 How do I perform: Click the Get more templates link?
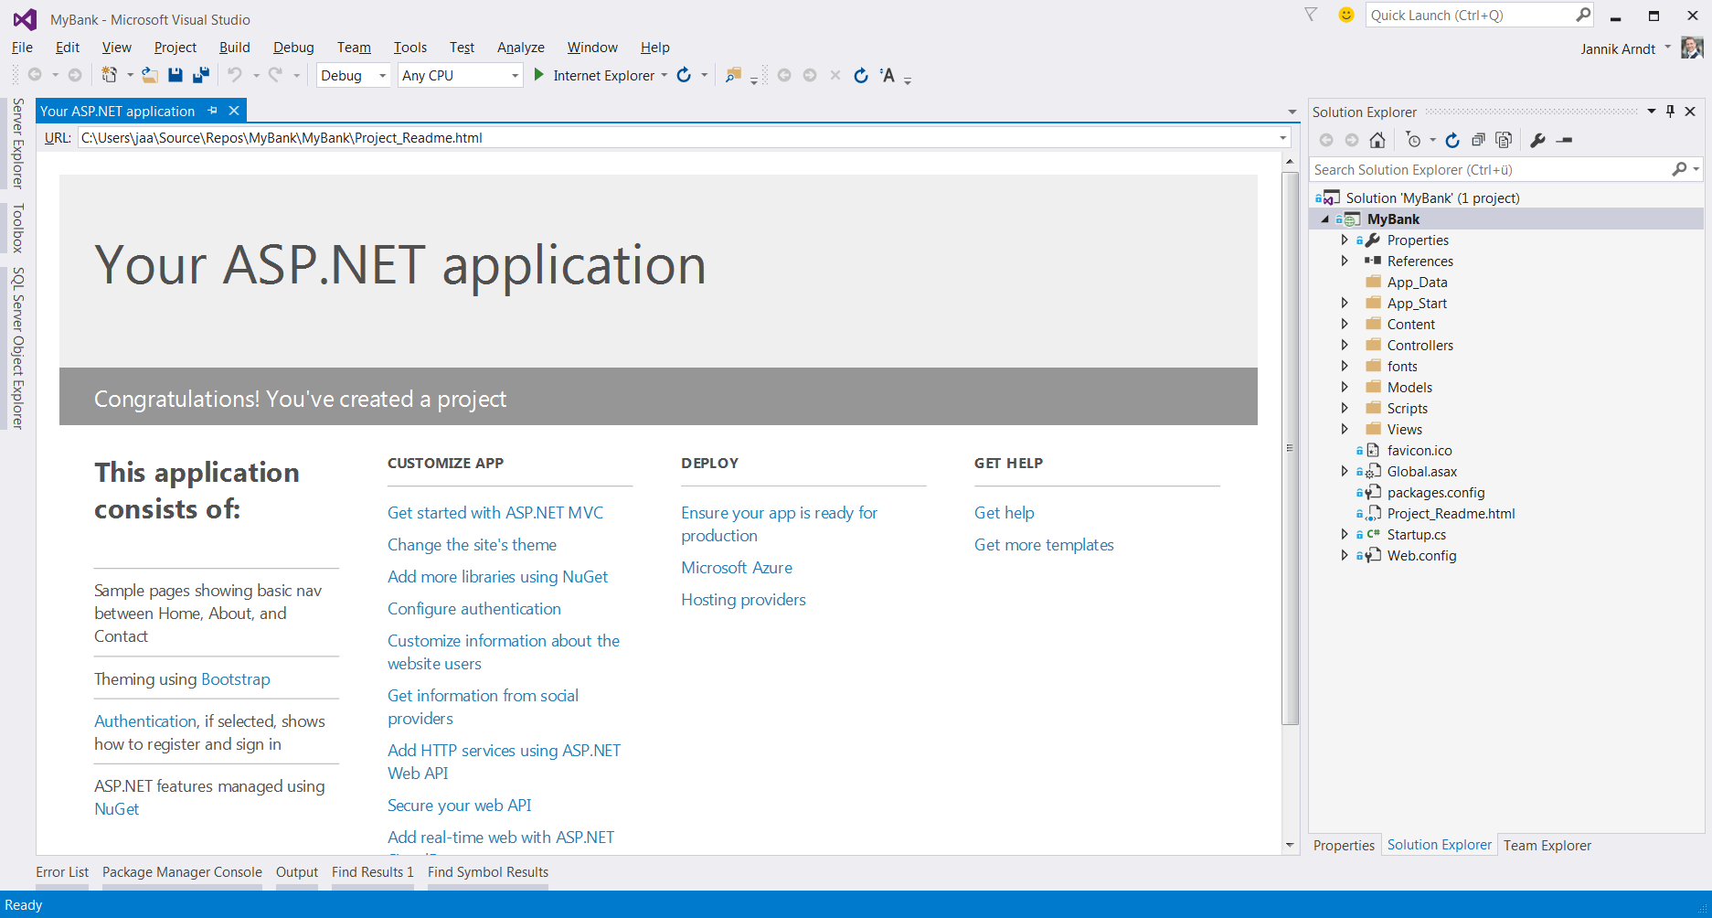click(x=1044, y=545)
